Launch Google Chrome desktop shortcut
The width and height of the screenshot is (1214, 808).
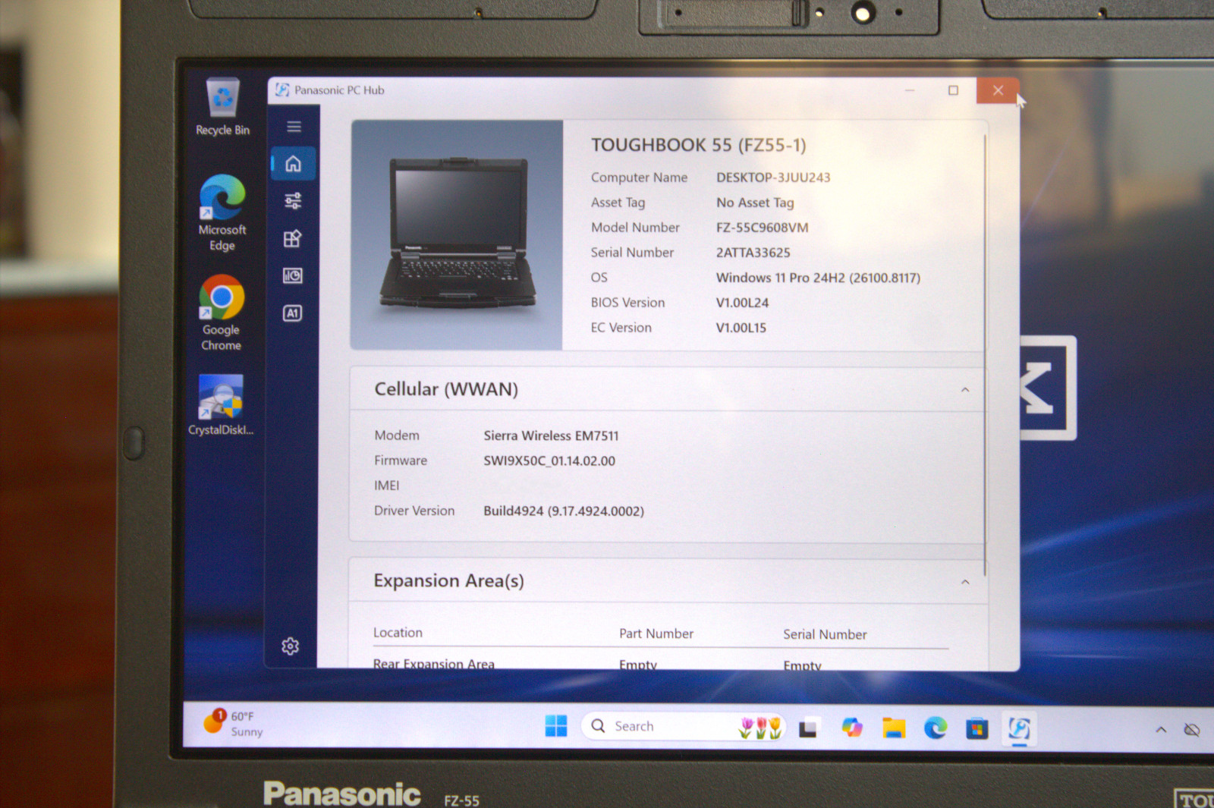tap(222, 313)
